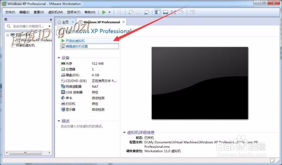The width and height of the screenshot is (282, 165).
Task: Click the library horizontal scrollbar thumb
Action: 25,153
